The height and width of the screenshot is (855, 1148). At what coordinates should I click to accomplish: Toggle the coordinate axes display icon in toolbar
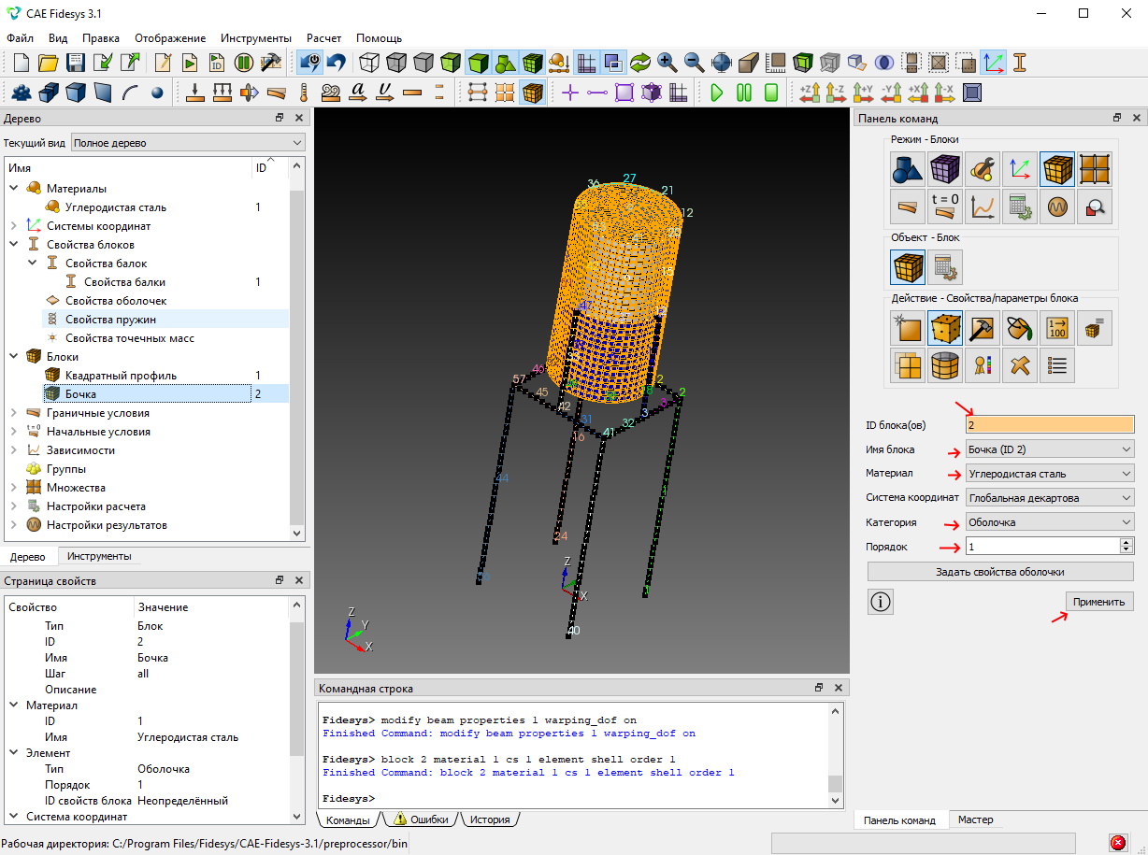pos(993,63)
